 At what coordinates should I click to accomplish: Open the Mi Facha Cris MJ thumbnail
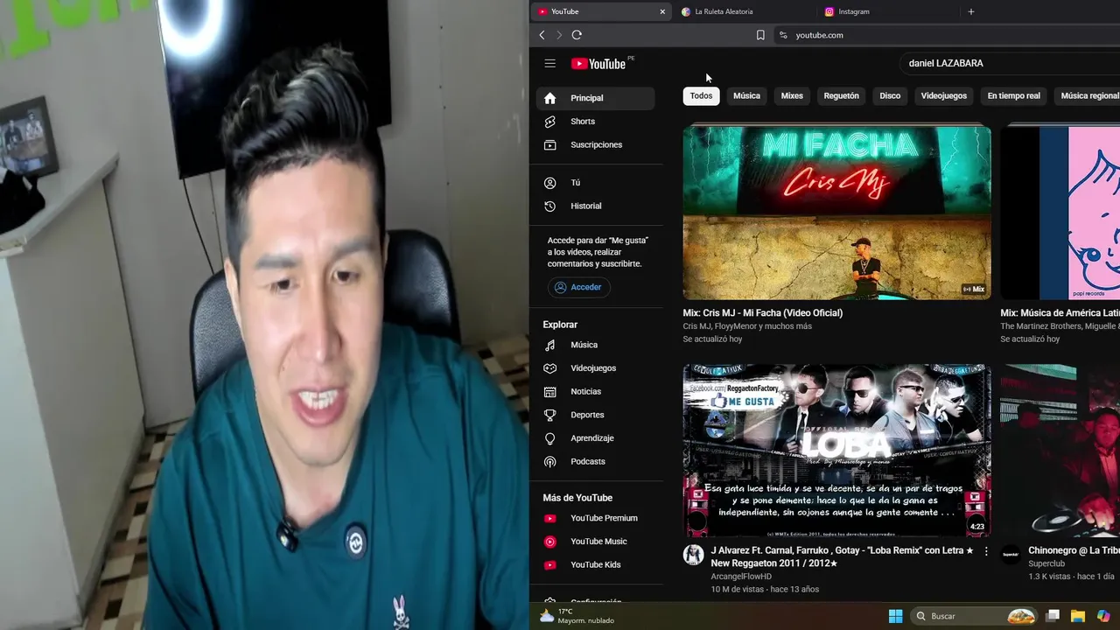tap(836, 213)
